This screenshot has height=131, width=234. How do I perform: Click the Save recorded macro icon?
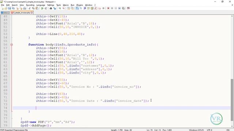tap(123, 8)
